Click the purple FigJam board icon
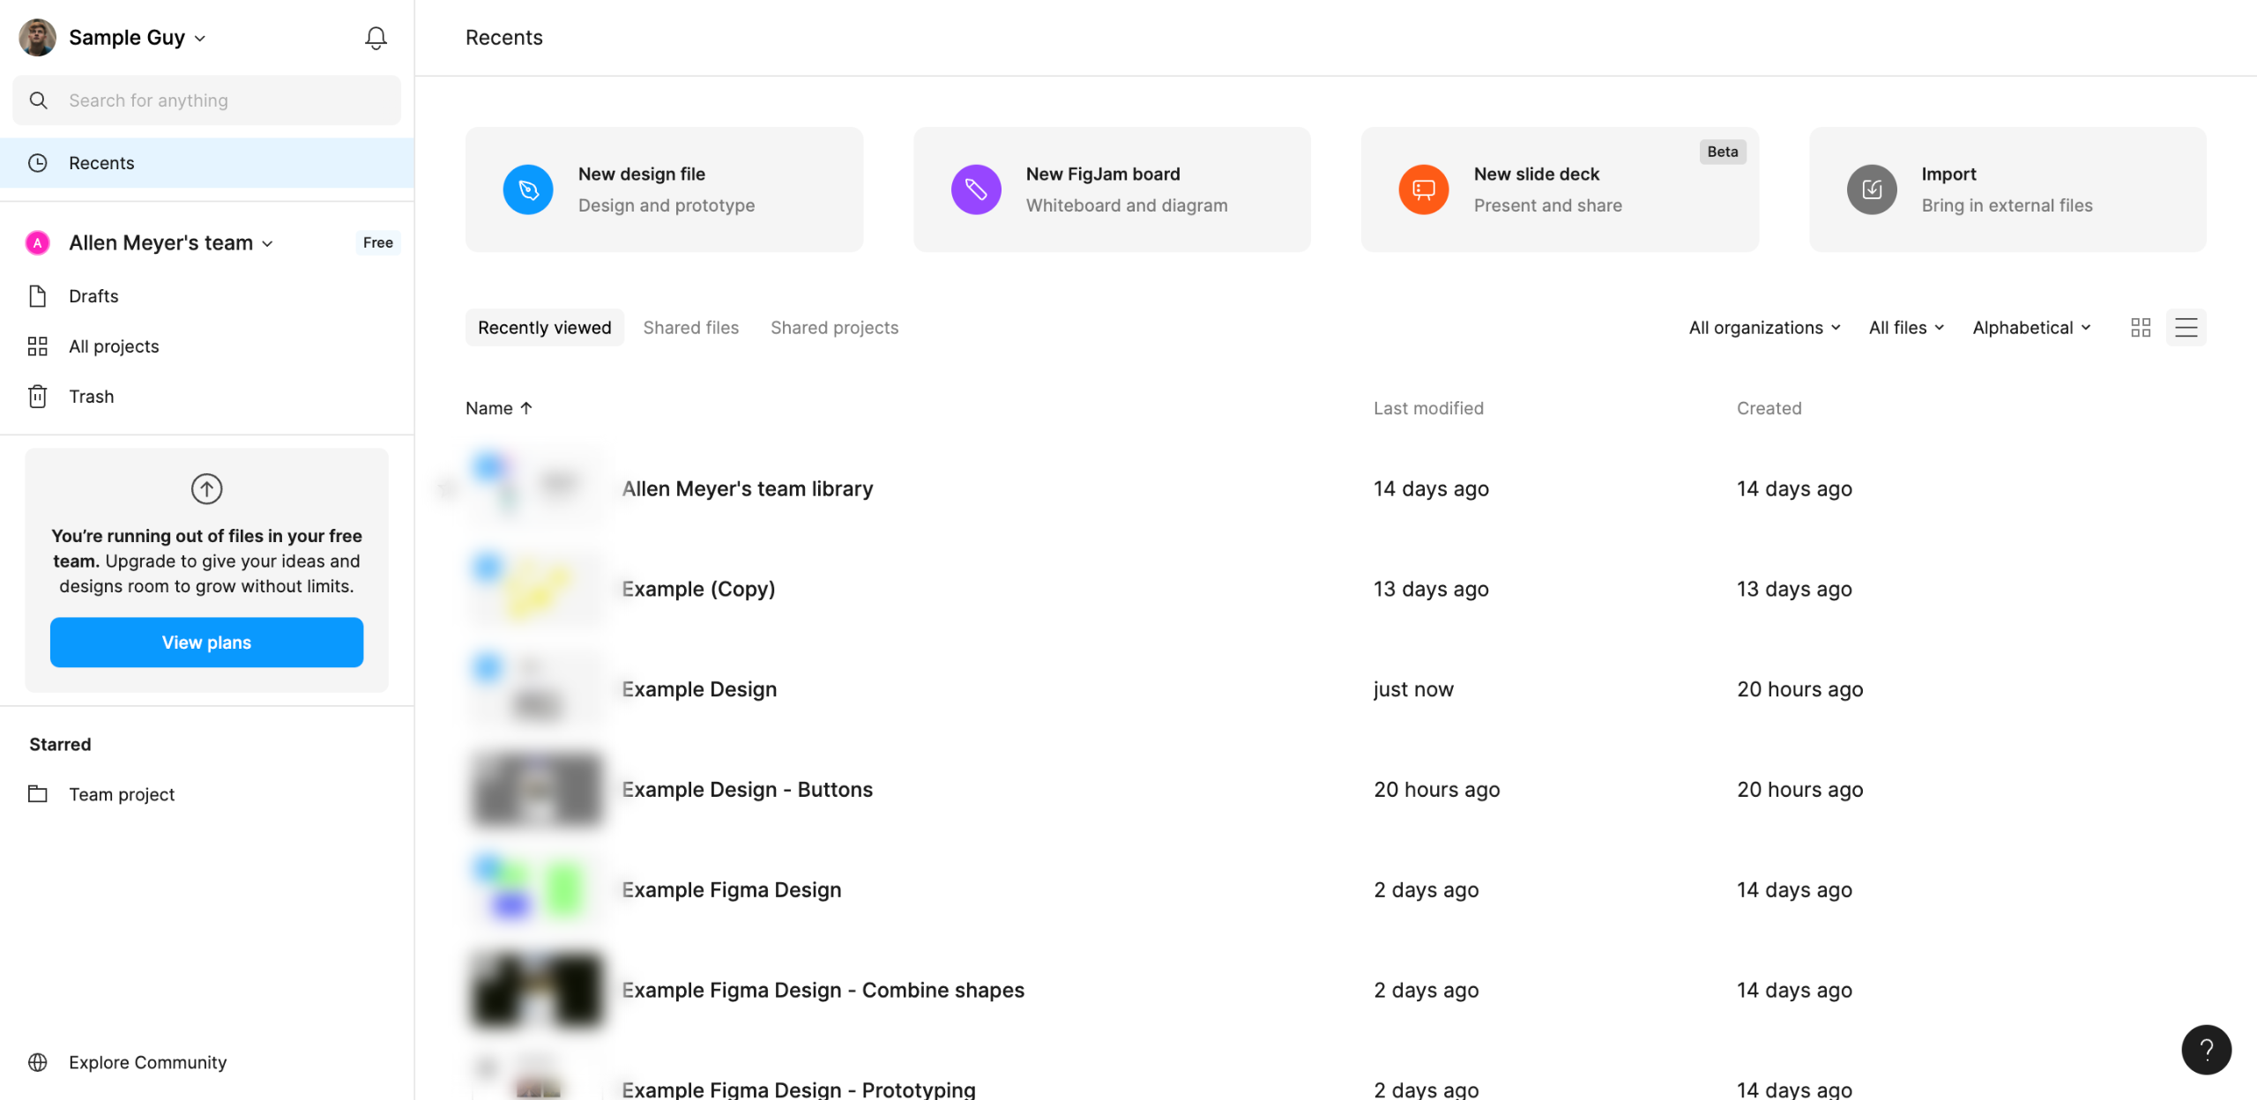 (x=976, y=190)
